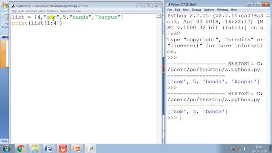Open Google Chrome from taskbar
Screen dimensions: 272x153
click(x=21, y=149)
